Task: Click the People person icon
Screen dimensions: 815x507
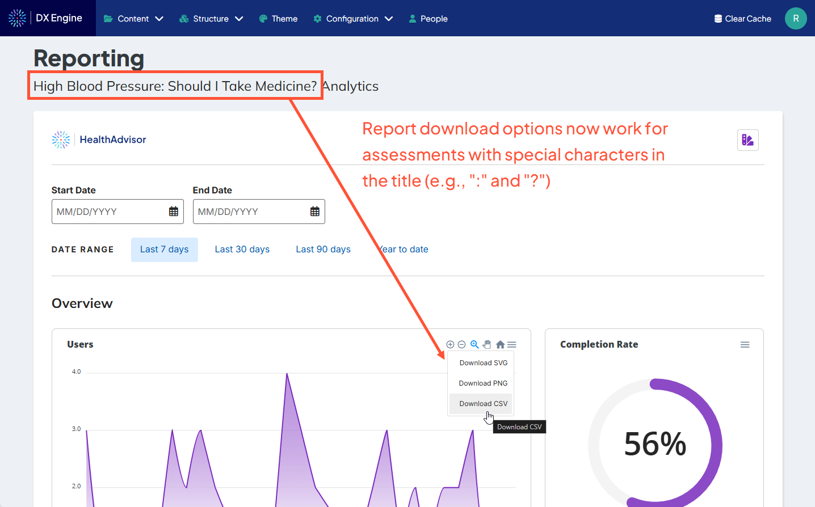Action: 413,19
